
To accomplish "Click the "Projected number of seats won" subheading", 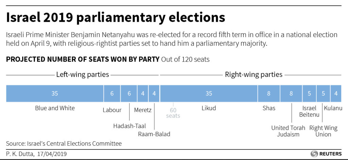I will pyautogui.click(x=83, y=59).
